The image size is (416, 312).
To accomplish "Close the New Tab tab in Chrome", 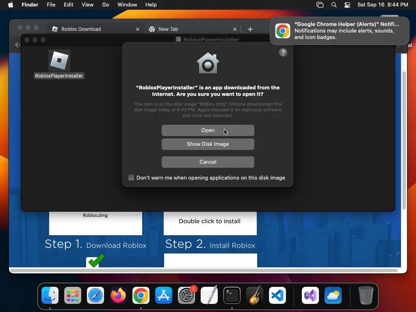I will 234,29.
